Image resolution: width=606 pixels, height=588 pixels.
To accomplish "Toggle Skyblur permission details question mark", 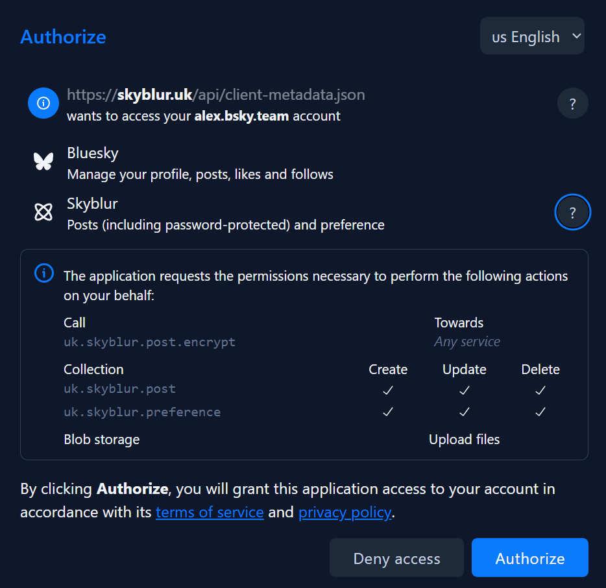I will (572, 212).
